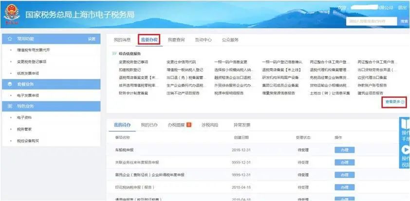The width and height of the screenshot is (410, 201).
Task: Click the 查看更多 link
Action: 394,102
